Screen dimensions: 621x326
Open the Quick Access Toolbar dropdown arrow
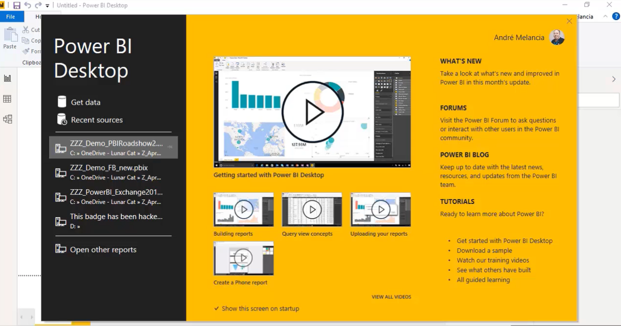[x=47, y=6]
